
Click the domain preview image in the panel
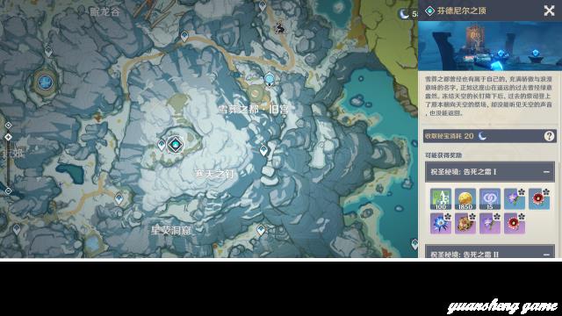[490, 46]
